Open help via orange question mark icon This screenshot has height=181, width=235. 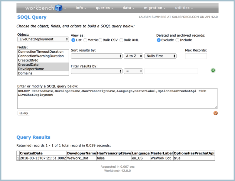point(215,113)
